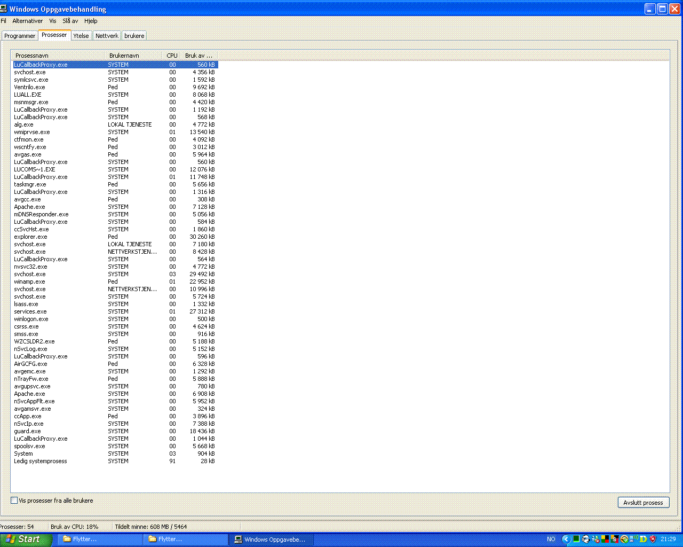Viewport: 683px width, 547px height.
Task: Open the Alternativer menu
Action: tap(28, 21)
